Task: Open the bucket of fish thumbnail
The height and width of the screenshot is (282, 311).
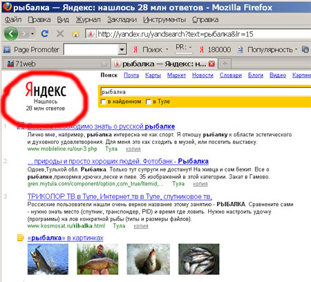Action: coord(199,259)
